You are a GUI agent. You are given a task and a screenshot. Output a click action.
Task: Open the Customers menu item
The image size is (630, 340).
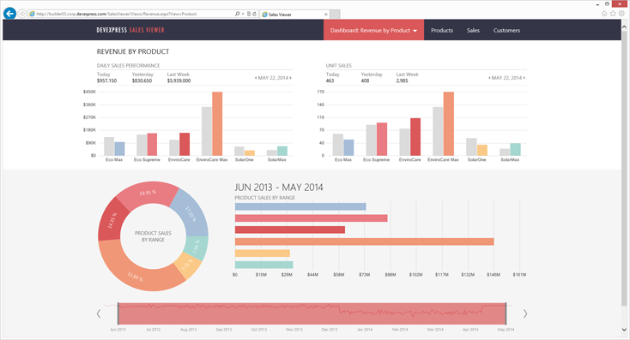[506, 31]
